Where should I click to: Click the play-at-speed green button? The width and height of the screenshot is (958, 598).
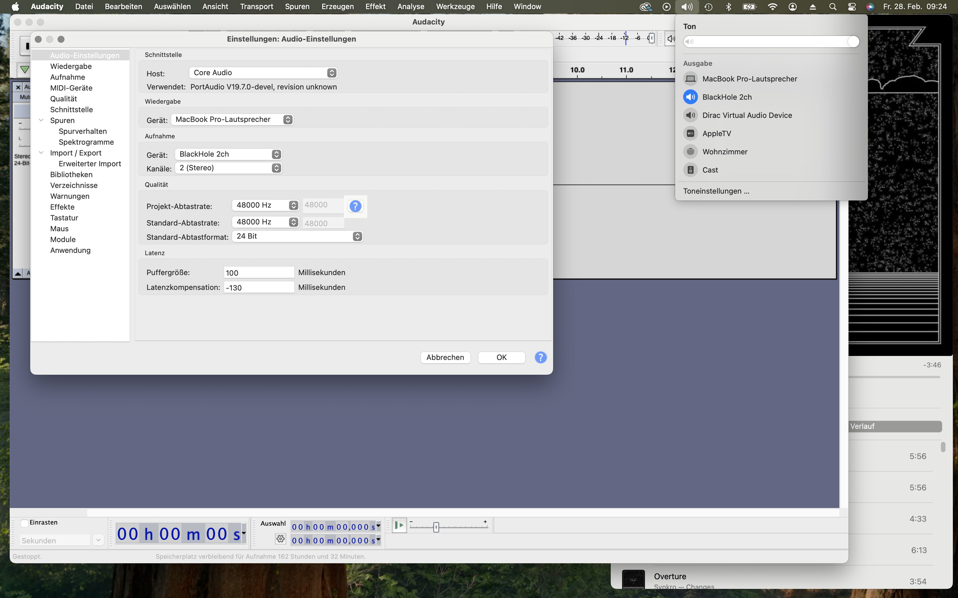(399, 526)
